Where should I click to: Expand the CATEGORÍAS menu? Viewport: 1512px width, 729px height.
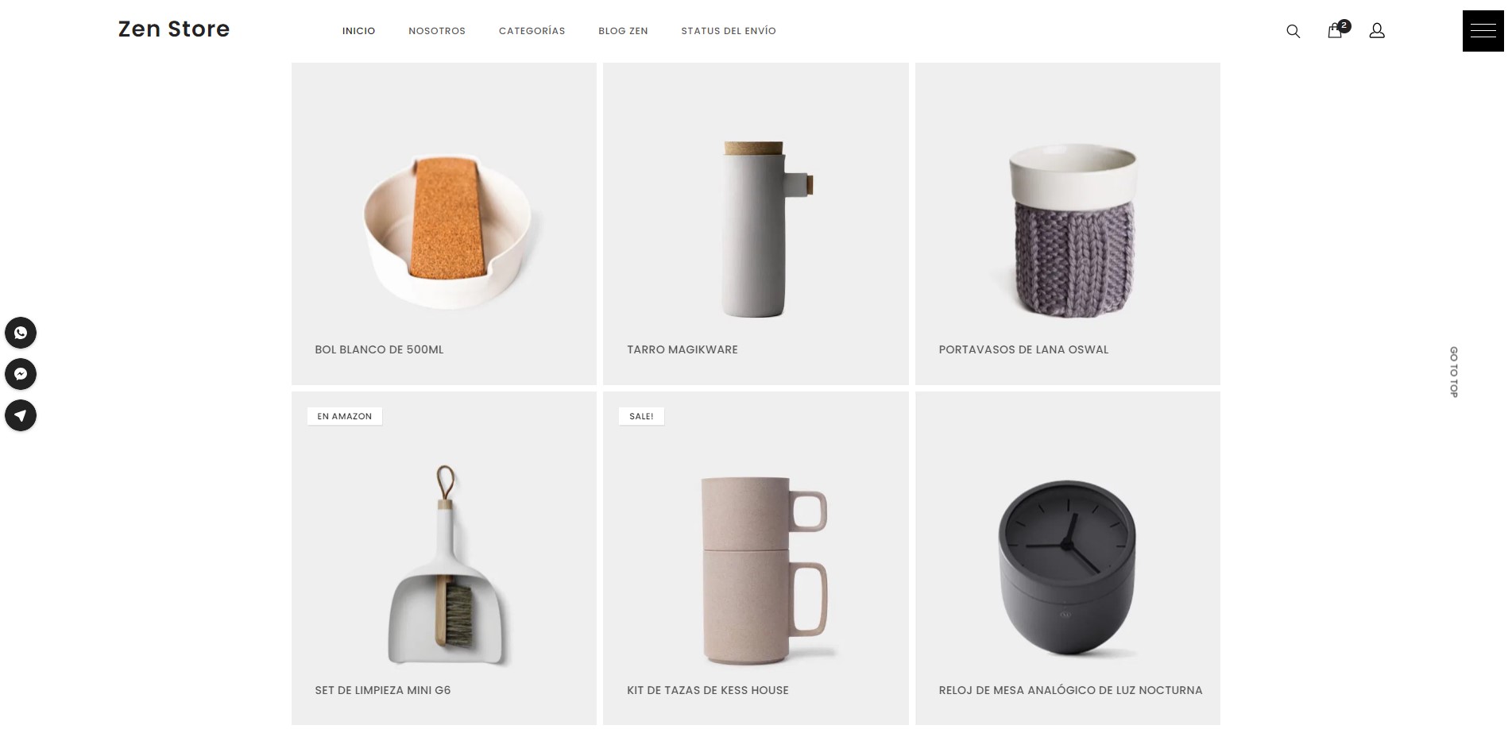[532, 31]
